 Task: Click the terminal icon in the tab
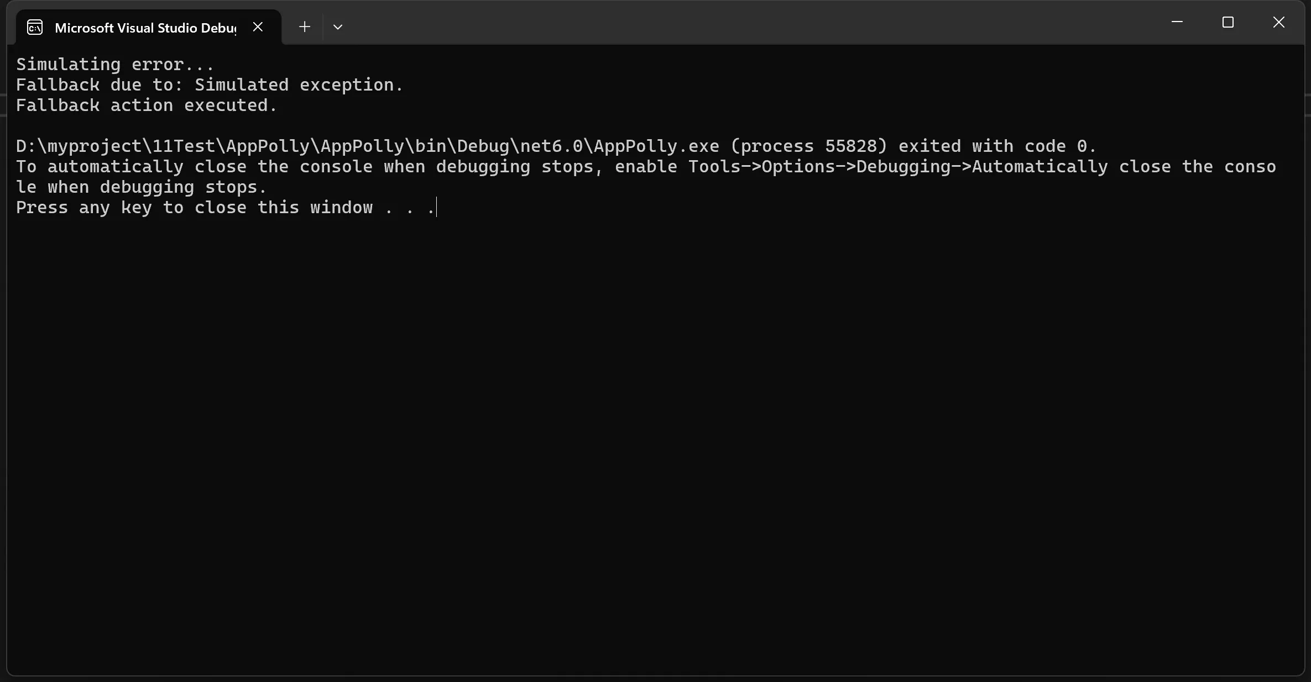click(x=35, y=27)
